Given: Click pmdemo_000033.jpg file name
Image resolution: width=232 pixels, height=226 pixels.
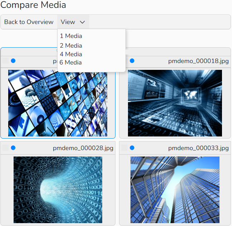Looking at the screenshot, I should tap(198, 148).
